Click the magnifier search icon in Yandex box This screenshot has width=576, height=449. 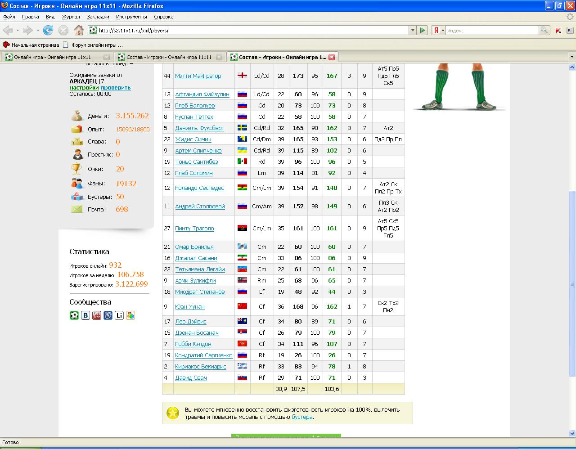pyautogui.click(x=544, y=31)
